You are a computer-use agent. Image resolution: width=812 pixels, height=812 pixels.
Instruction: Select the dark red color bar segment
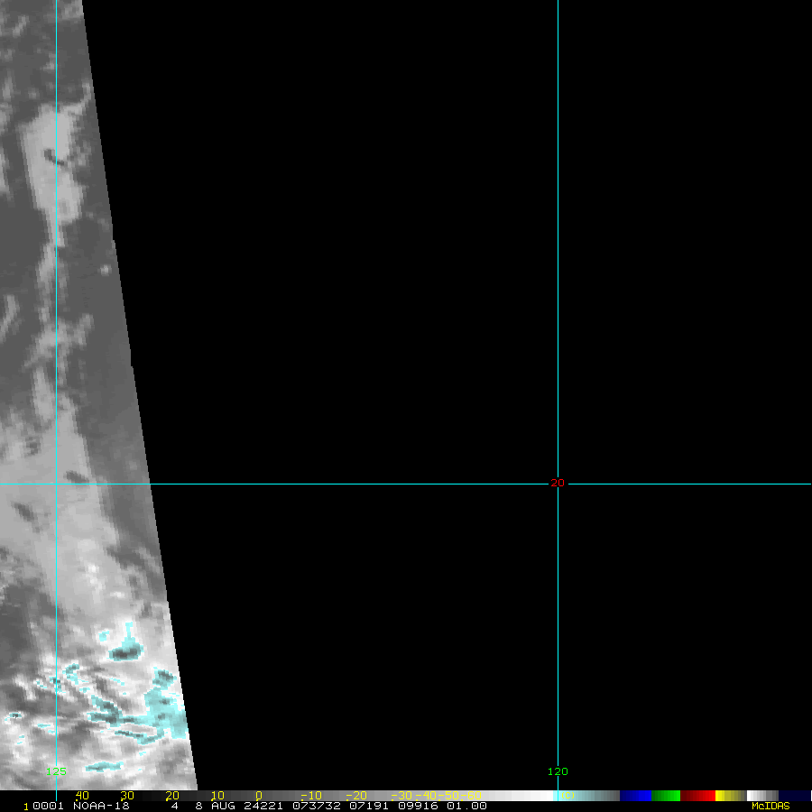pos(697,796)
